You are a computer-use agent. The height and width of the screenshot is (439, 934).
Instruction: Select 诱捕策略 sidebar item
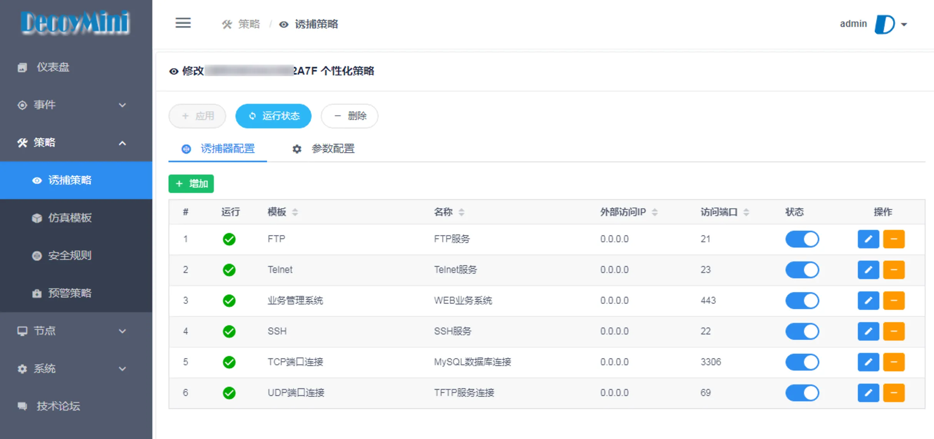[76, 180]
